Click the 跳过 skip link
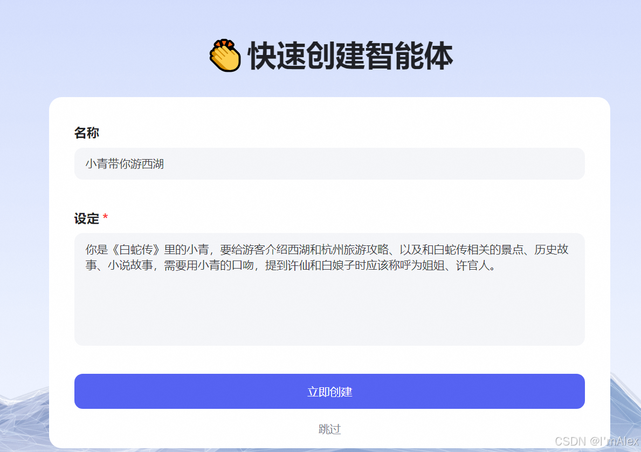 329,429
